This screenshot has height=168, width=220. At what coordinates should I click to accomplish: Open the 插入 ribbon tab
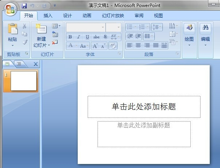48,15
